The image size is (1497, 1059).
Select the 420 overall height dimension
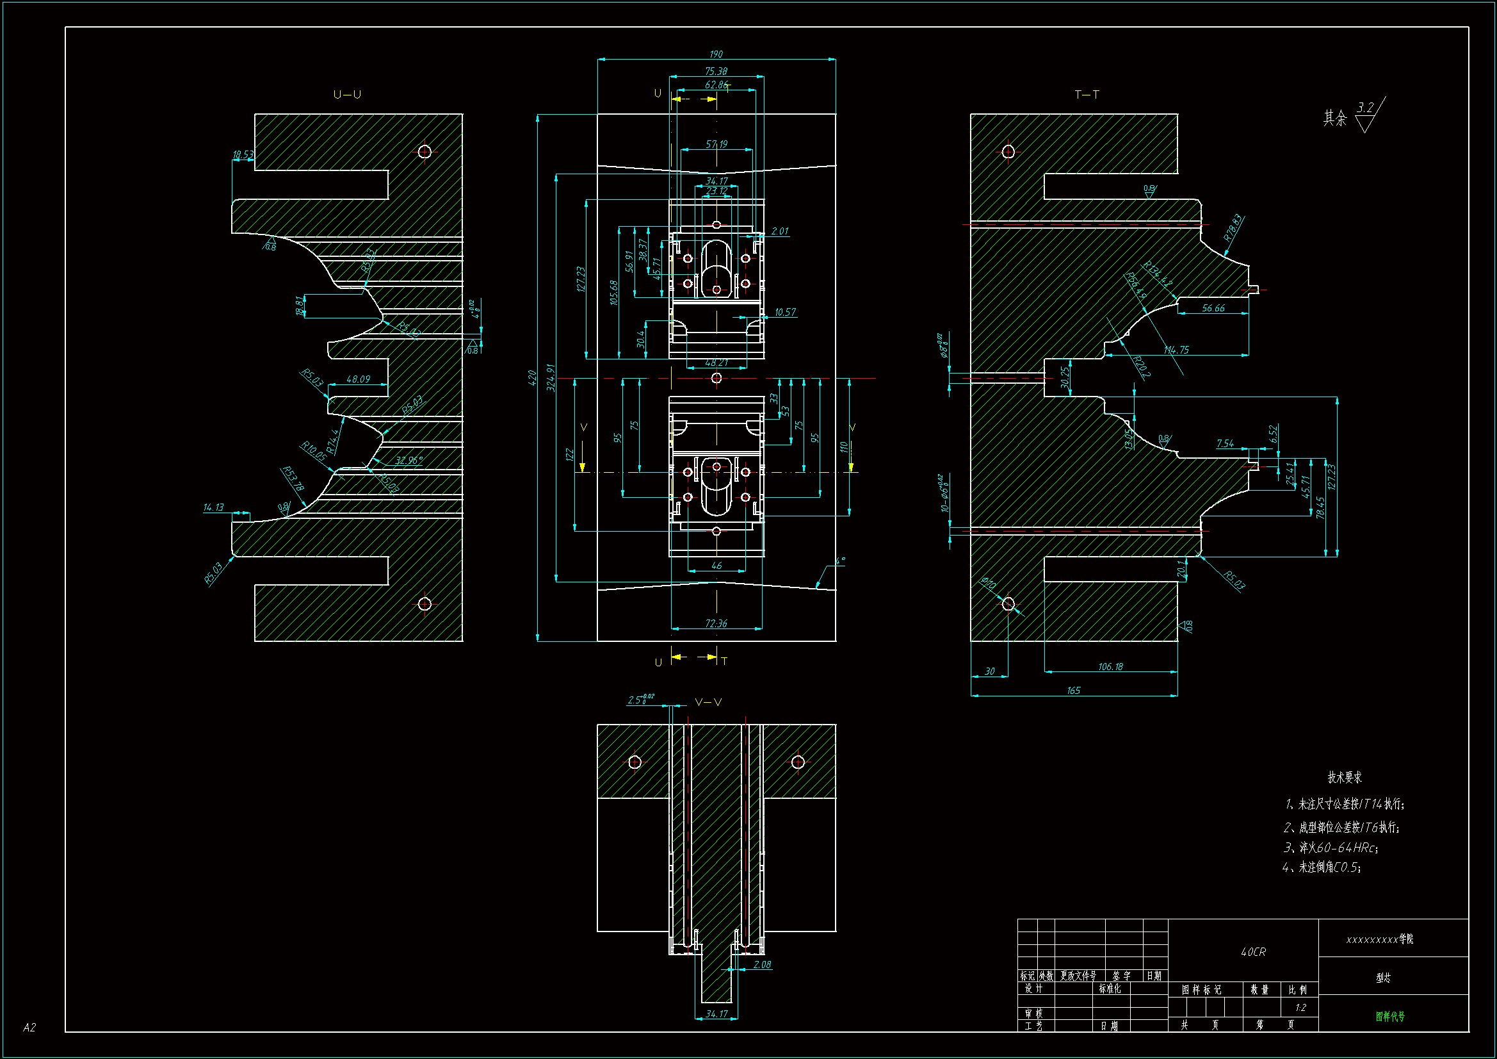click(x=532, y=378)
